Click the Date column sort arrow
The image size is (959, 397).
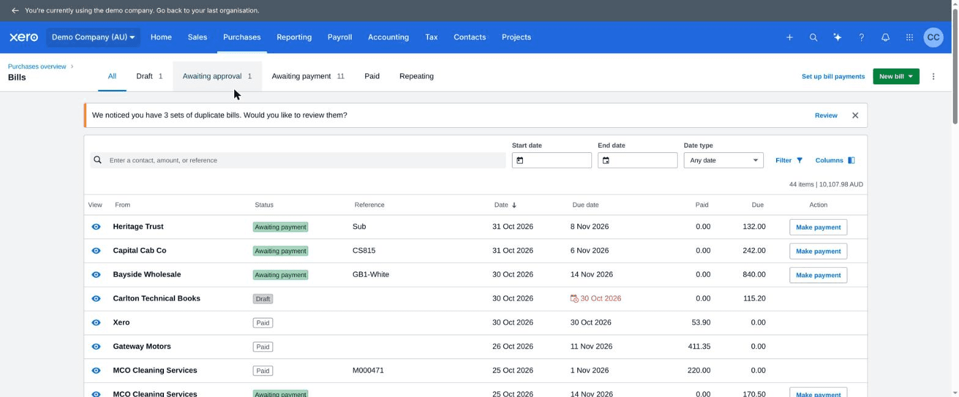coord(514,205)
